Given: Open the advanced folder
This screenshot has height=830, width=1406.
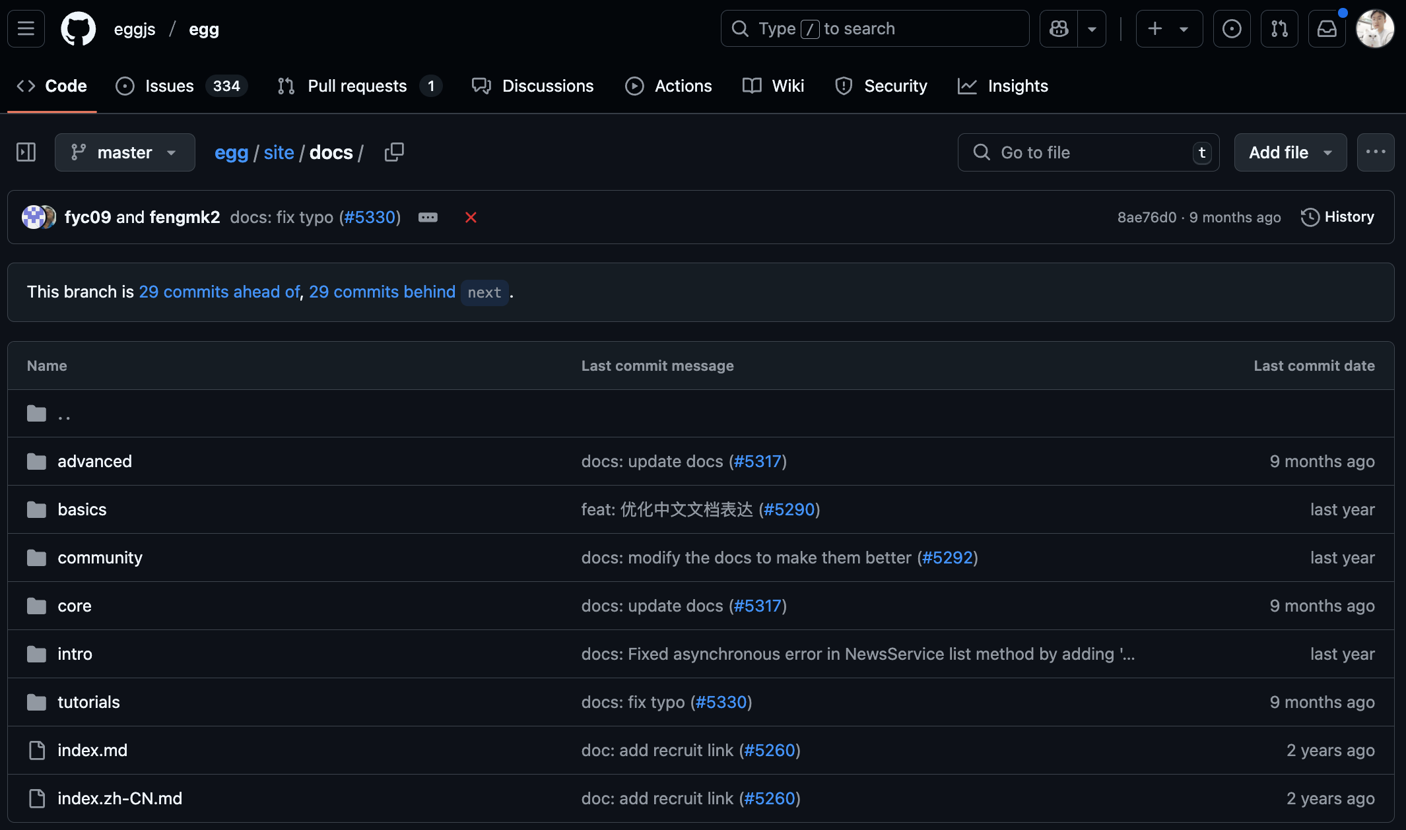Looking at the screenshot, I should [x=94, y=461].
